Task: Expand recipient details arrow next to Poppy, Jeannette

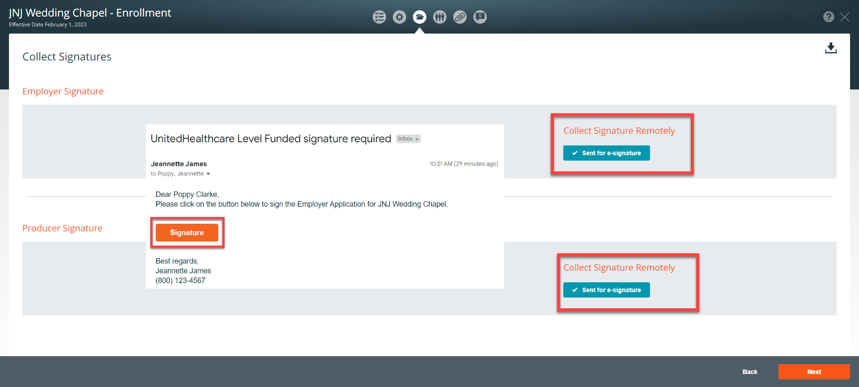Action: pyautogui.click(x=208, y=174)
